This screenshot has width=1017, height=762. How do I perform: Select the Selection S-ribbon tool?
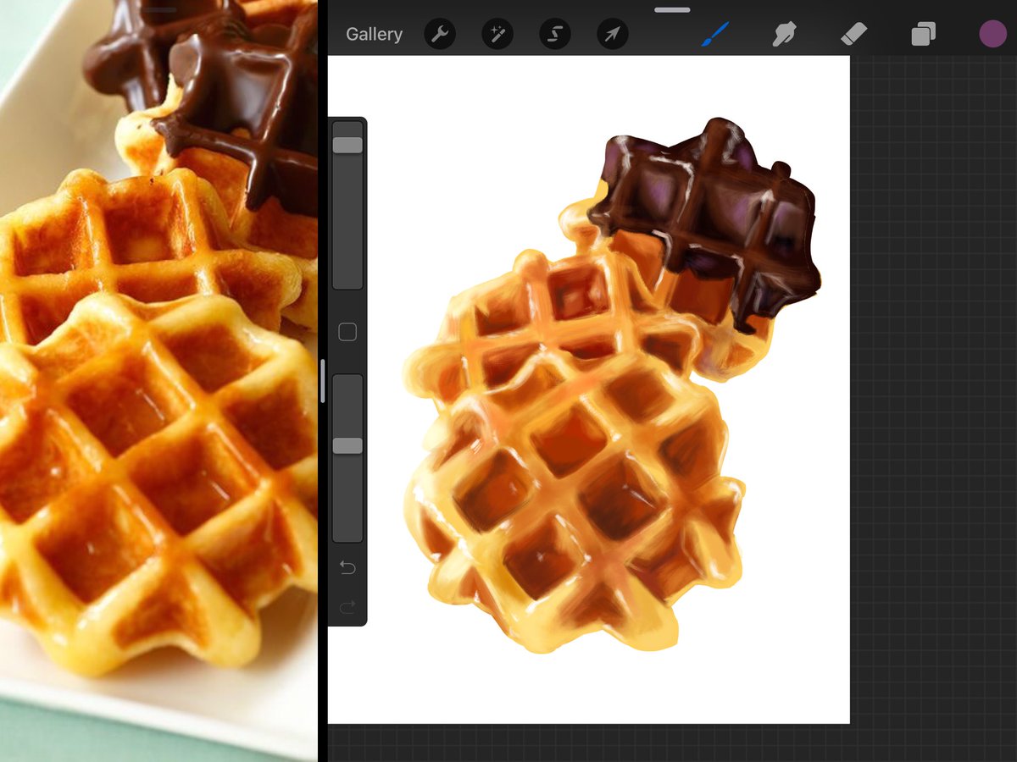(555, 35)
